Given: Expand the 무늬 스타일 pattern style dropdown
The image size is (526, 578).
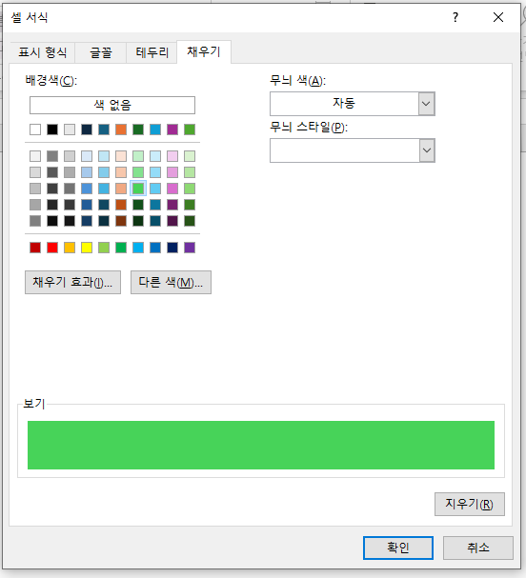Looking at the screenshot, I should (x=427, y=150).
